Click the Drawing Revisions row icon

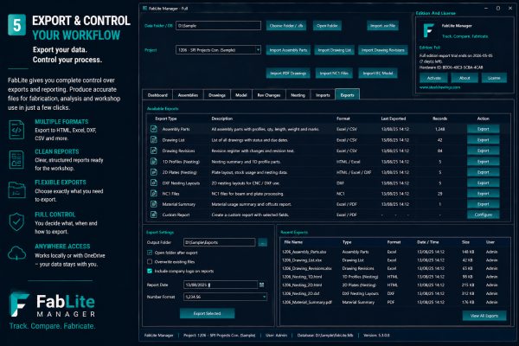click(x=154, y=151)
